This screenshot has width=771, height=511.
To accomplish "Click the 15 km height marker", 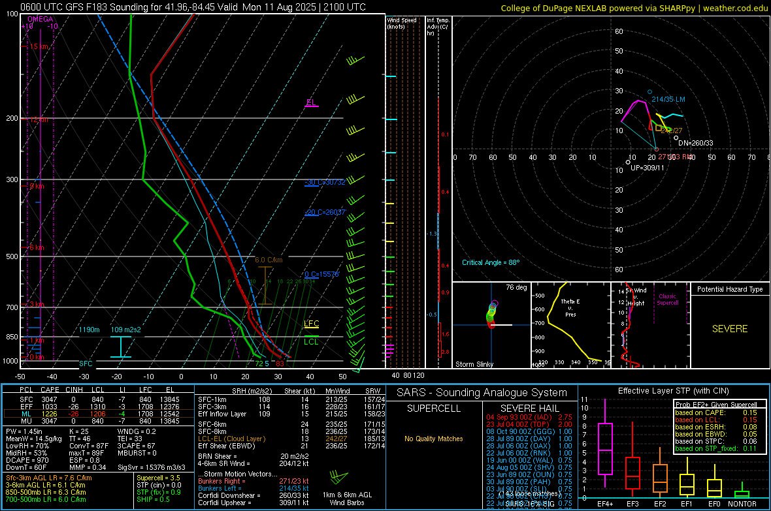I will (x=39, y=47).
